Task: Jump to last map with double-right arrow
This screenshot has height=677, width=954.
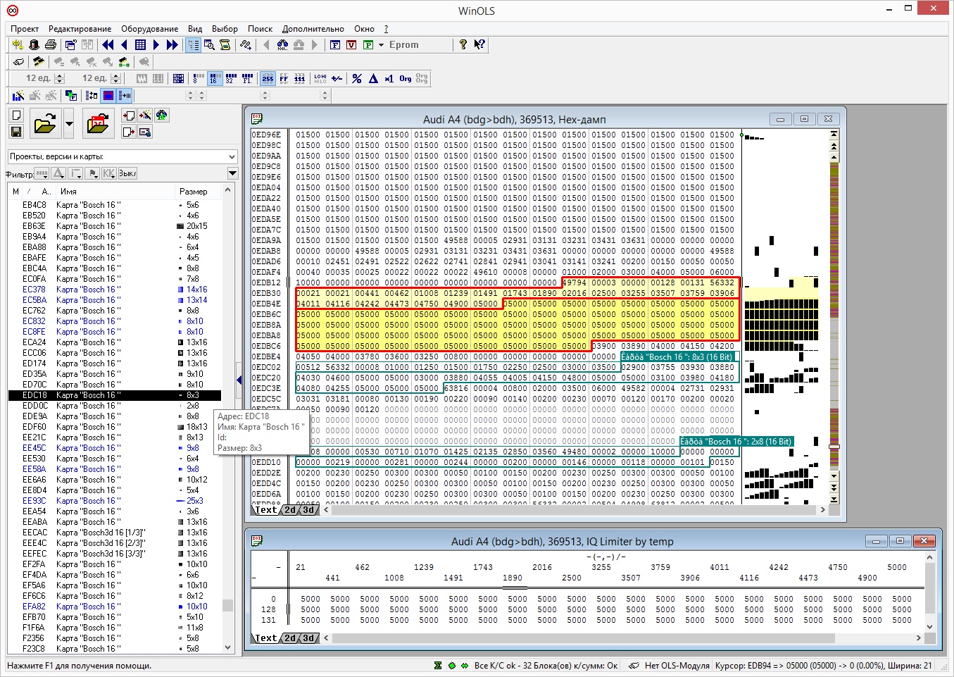Action: point(172,44)
